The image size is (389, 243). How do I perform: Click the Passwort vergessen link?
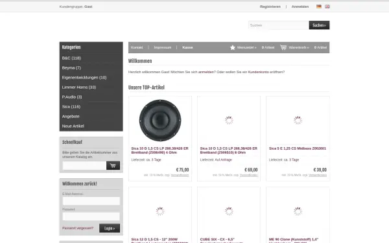(x=78, y=228)
